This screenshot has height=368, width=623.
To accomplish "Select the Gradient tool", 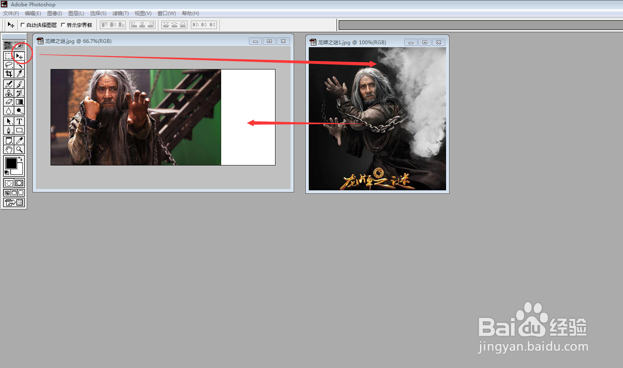I will click(19, 102).
